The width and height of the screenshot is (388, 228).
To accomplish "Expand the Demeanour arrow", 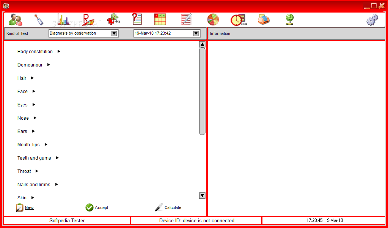I will pyautogui.click(x=49, y=65).
